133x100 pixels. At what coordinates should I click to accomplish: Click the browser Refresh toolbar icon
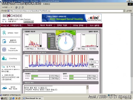pos(19,7)
